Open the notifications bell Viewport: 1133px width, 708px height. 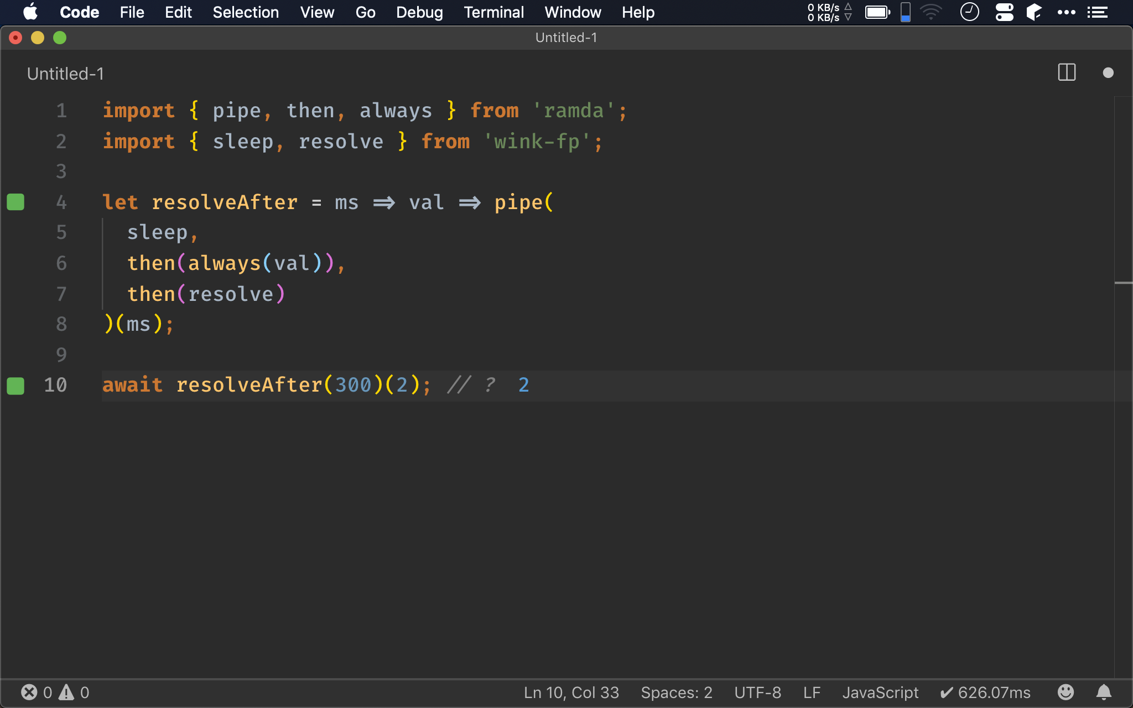1104,692
